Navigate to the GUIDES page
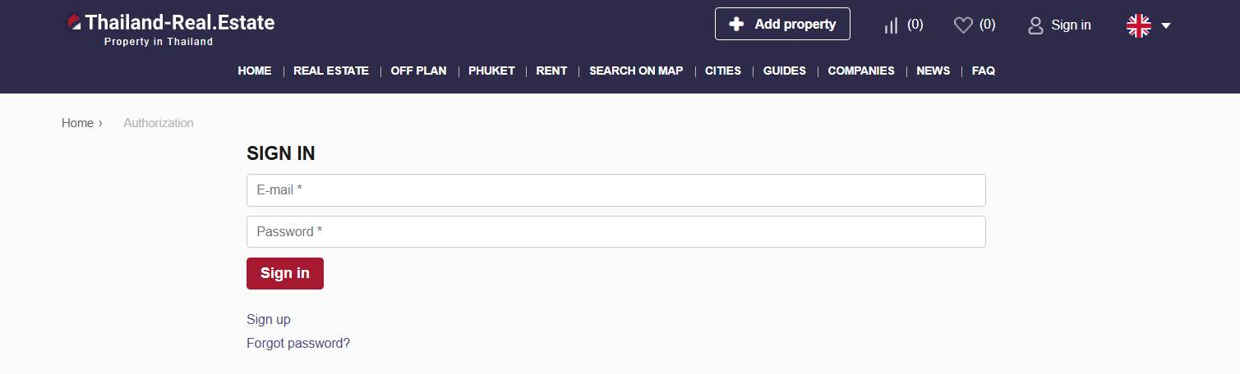 click(x=784, y=71)
